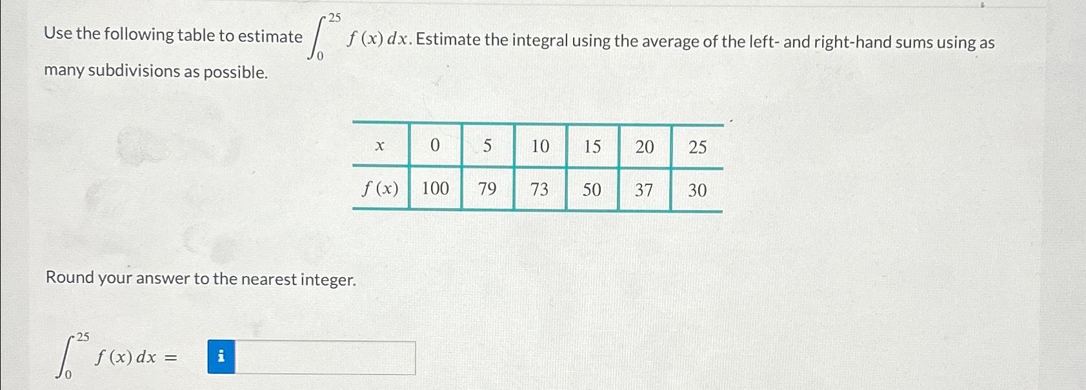The image size is (1086, 390).
Task: Select the x value 15 in the table
Action: click(x=594, y=147)
